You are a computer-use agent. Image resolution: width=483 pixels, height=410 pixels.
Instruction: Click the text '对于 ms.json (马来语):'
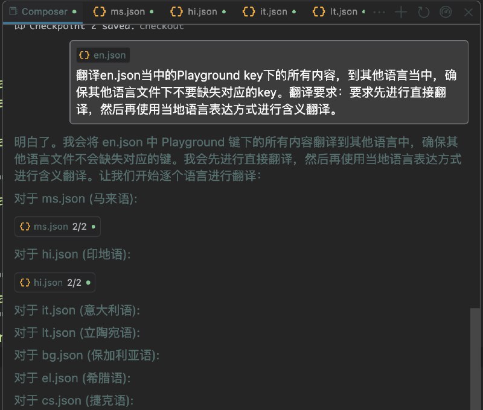tap(76, 199)
